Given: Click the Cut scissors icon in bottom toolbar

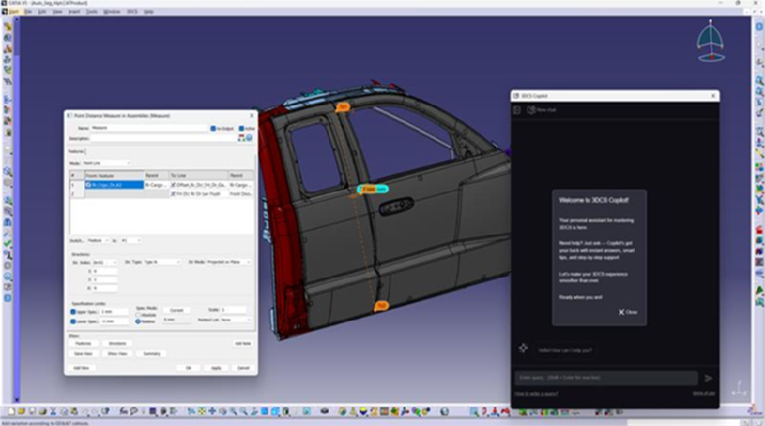Looking at the screenshot, I should tap(53, 412).
